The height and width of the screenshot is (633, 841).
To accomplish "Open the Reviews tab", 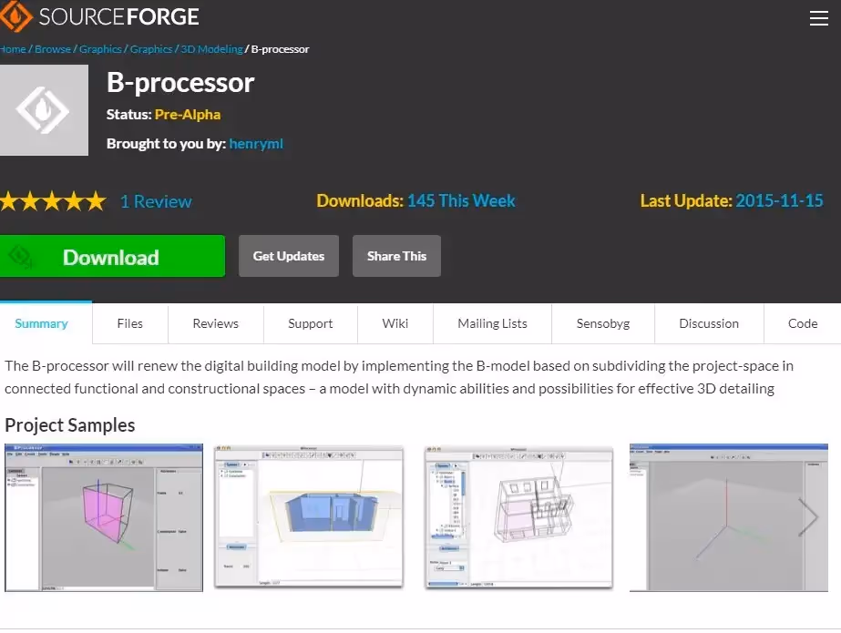I will (215, 323).
